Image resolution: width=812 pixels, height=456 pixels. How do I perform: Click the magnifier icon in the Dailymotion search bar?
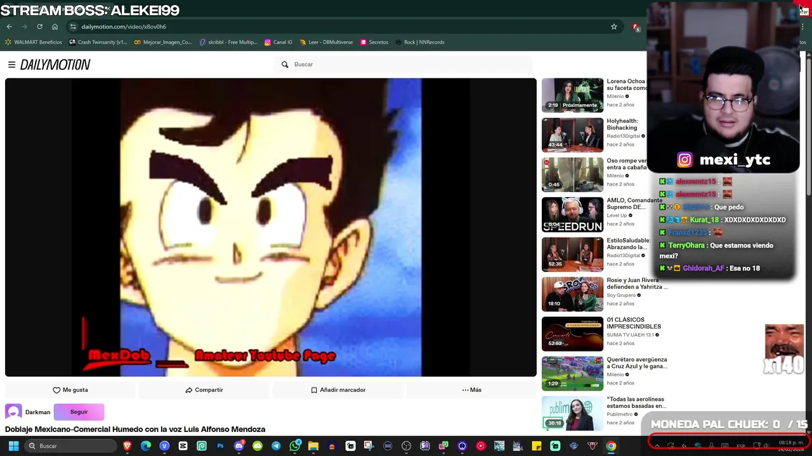285,65
